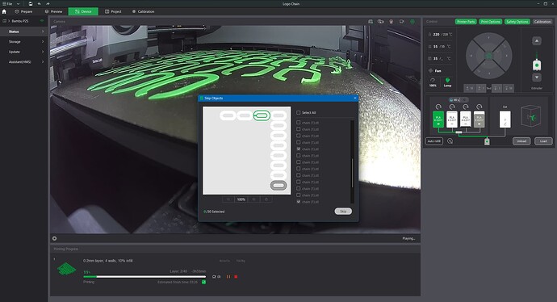Uncheck the last checked chain object
Screen dimensions: 557x302
tap(299, 201)
